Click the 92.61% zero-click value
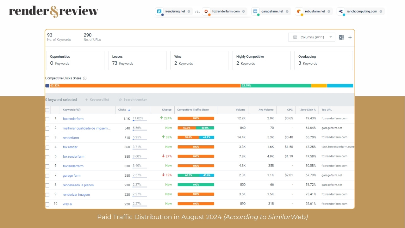Image resolution: width=405 pixels, height=228 pixels. click(x=310, y=204)
